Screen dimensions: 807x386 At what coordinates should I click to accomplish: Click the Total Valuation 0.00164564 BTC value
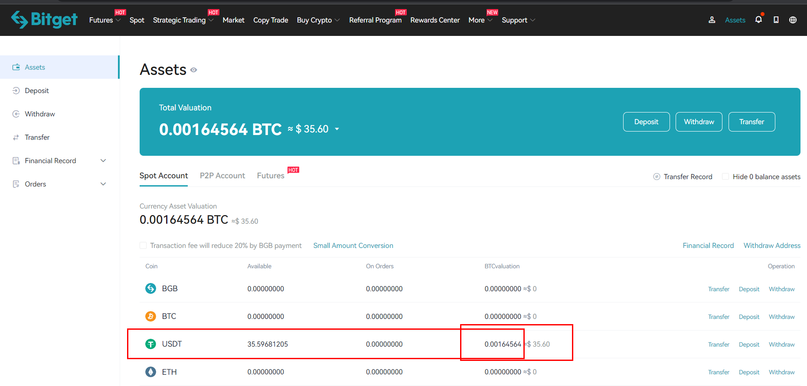220,129
